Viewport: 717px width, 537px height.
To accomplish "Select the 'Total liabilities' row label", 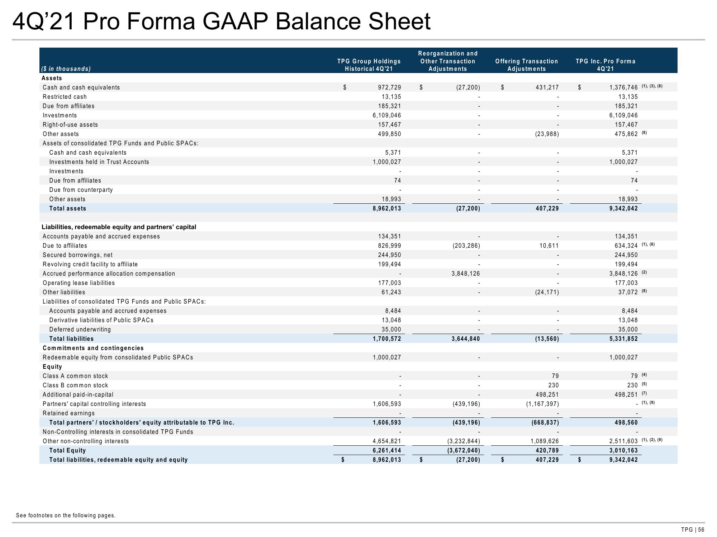I will tap(71, 339).
